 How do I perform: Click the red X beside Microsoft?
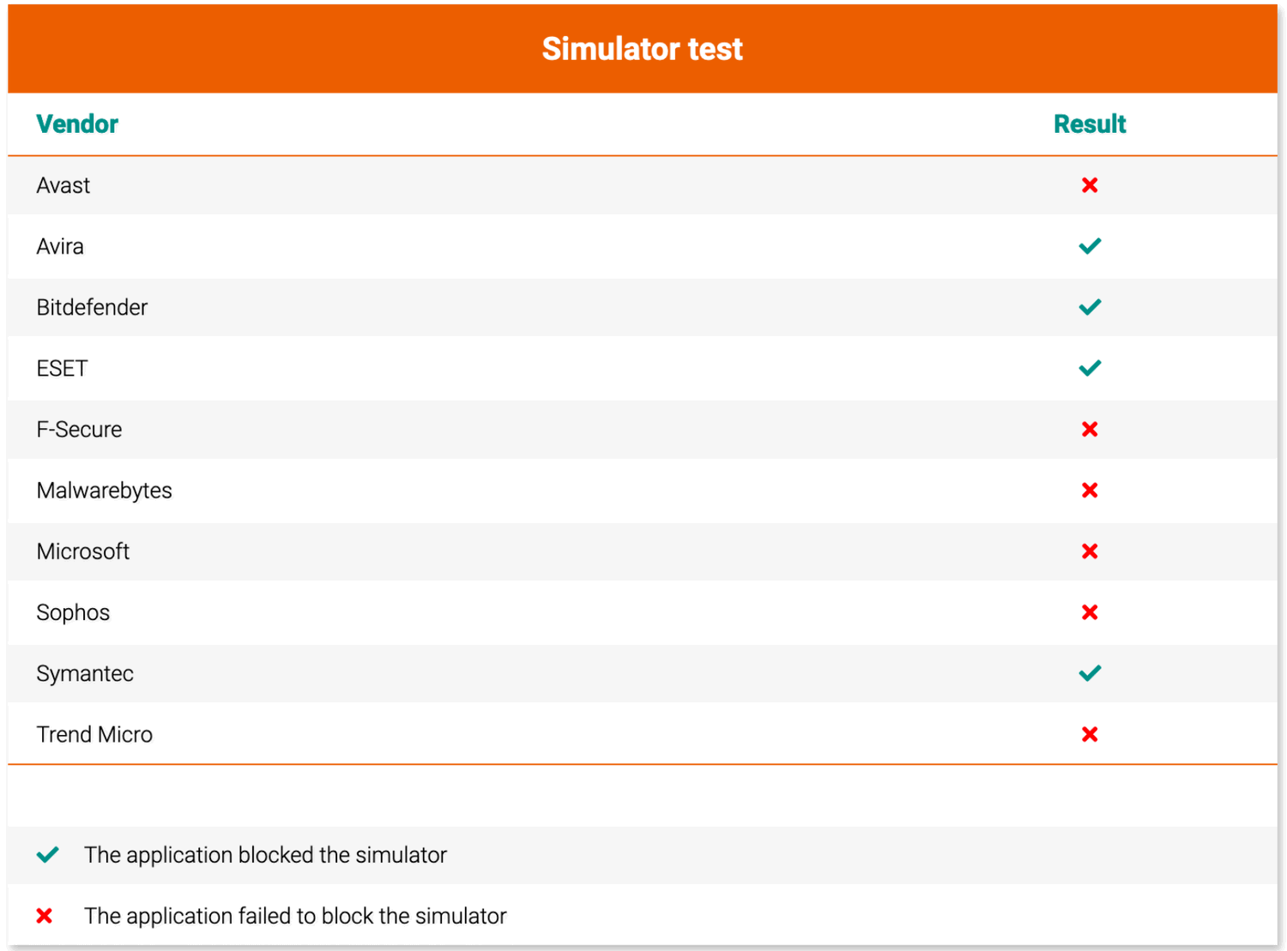1090,551
